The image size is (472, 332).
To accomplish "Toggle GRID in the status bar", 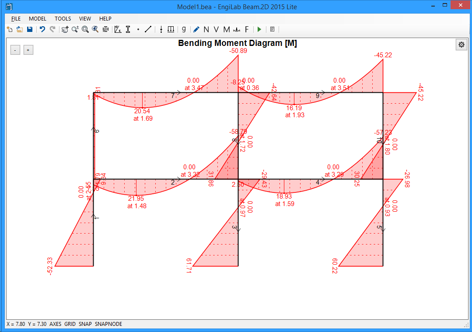I will (70, 324).
